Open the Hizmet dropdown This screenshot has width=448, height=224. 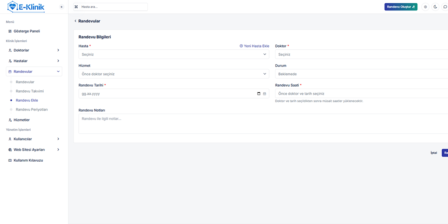coord(174,74)
